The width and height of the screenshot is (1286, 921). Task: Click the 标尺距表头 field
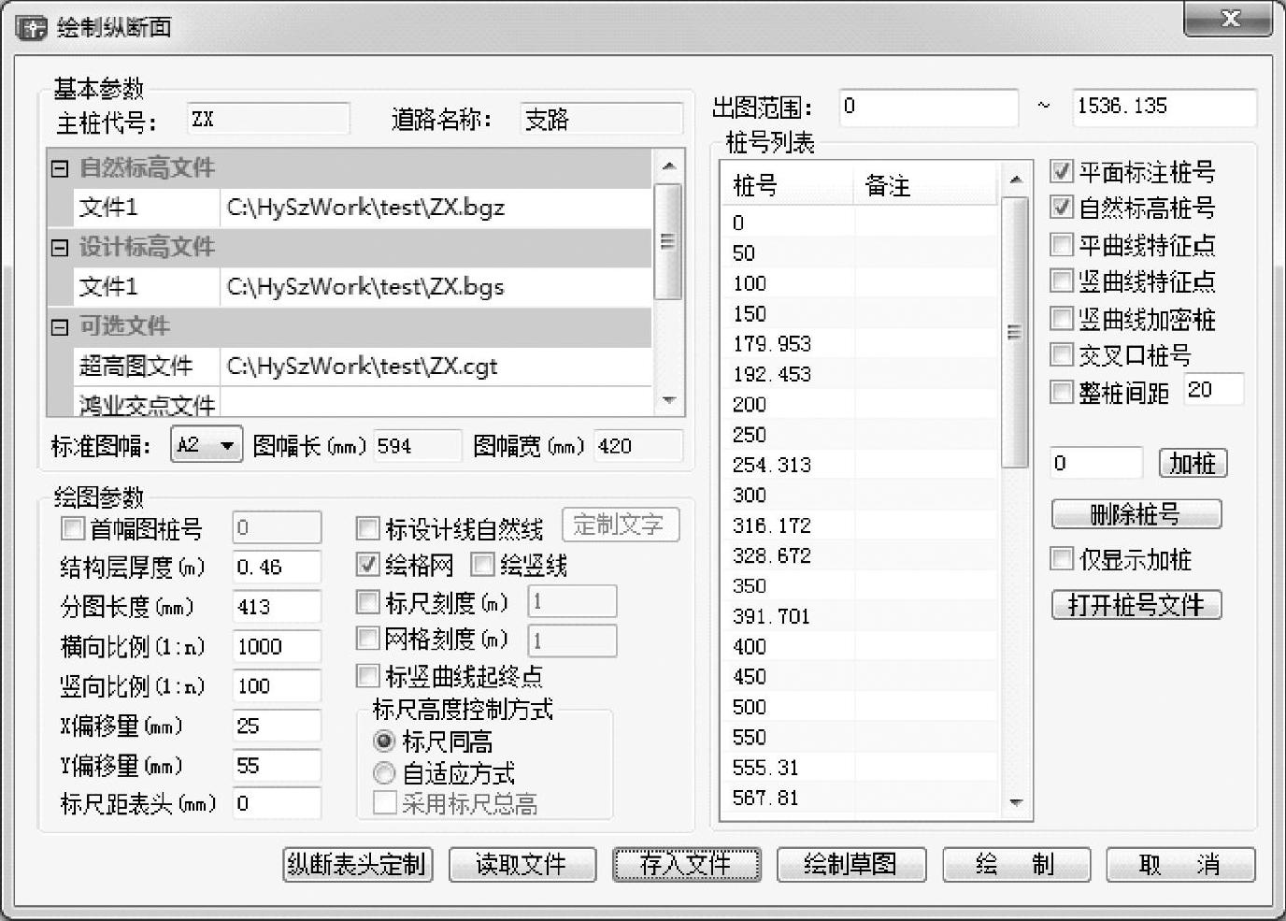click(277, 803)
